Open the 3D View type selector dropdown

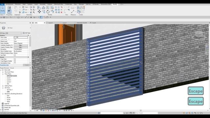30,28
